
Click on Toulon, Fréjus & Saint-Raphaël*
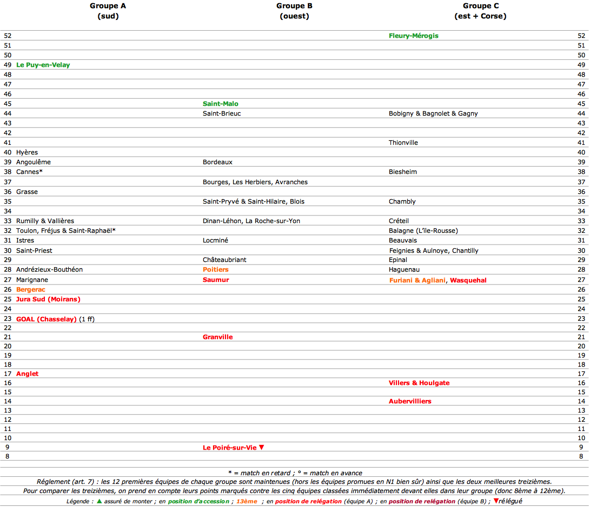pyautogui.click(x=66, y=231)
